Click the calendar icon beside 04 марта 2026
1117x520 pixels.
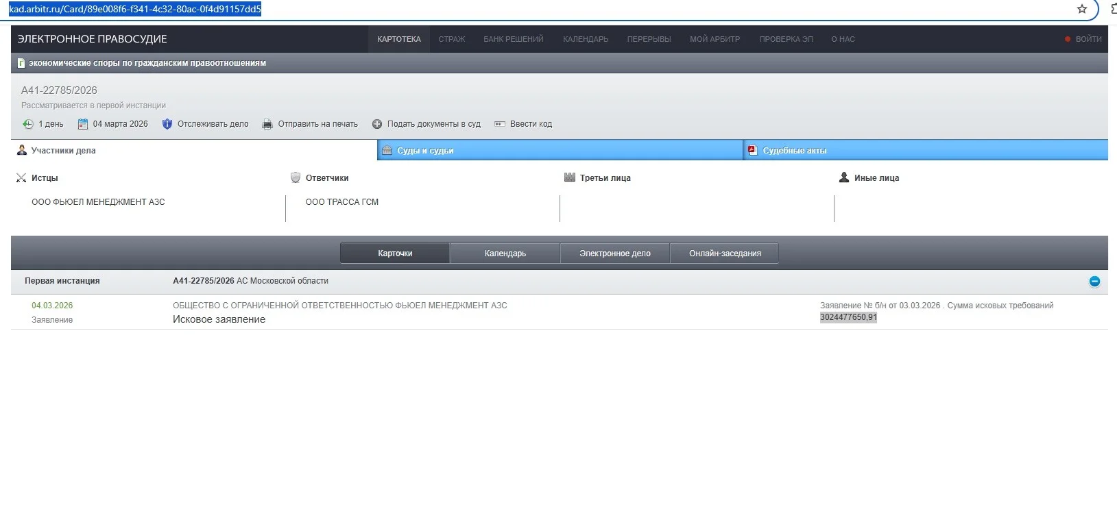[83, 124]
